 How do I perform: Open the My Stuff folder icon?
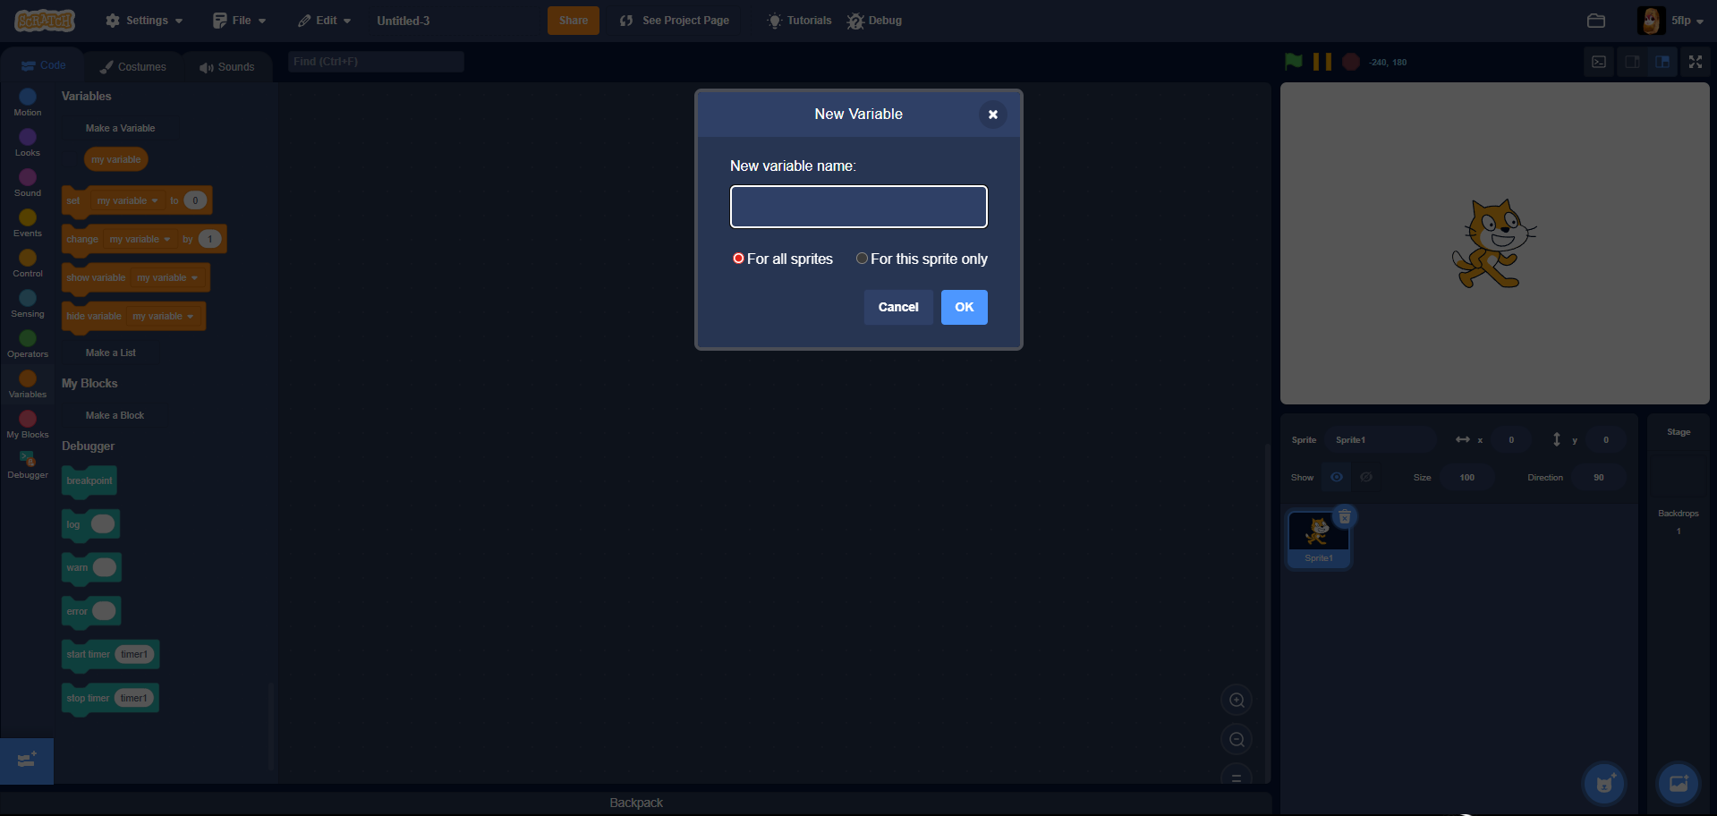coord(1596,21)
